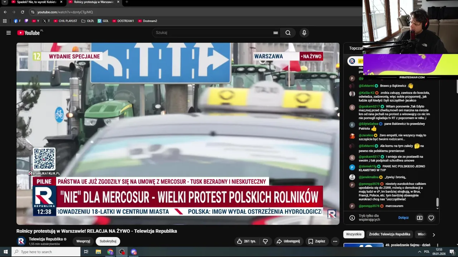Dislike the video with thumbs down
Image resolution: width=458 pixels, height=257 pixels.
pyautogui.click(x=265, y=241)
